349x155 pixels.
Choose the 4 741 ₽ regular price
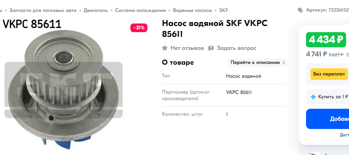[x=316, y=54]
